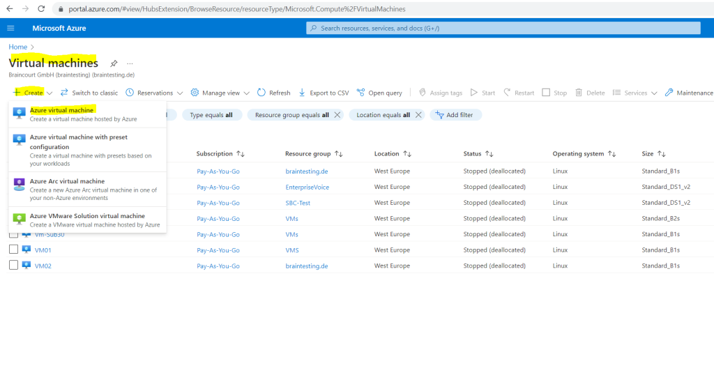The height and width of the screenshot is (368, 714).
Task: Pin the Virtual machines blade
Action: pos(114,63)
